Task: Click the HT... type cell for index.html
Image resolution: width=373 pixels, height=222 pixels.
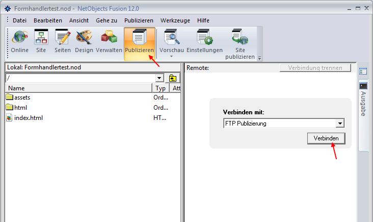Action: pos(159,118)
